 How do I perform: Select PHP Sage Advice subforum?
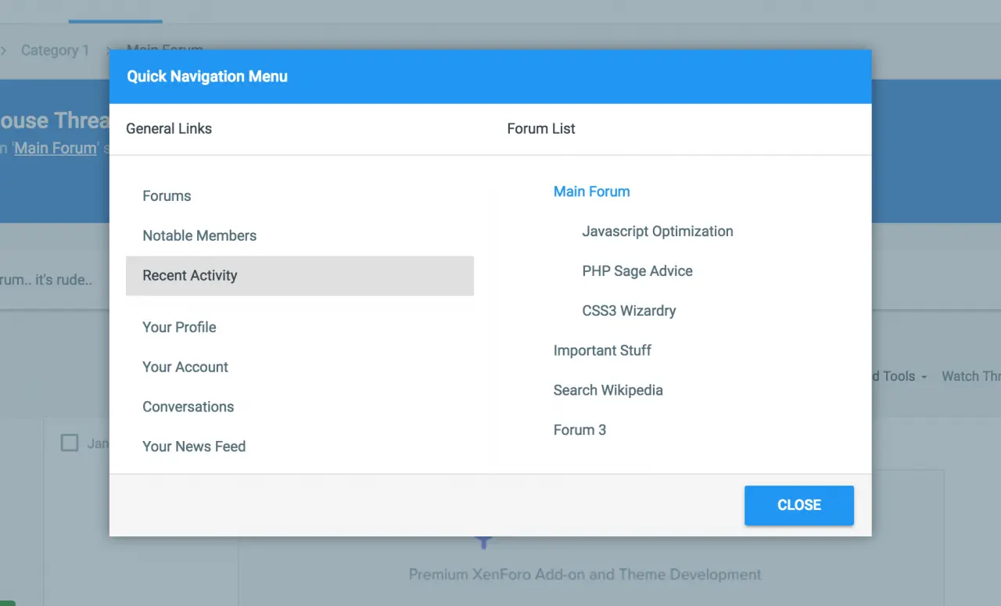click(x=637, y=271)
